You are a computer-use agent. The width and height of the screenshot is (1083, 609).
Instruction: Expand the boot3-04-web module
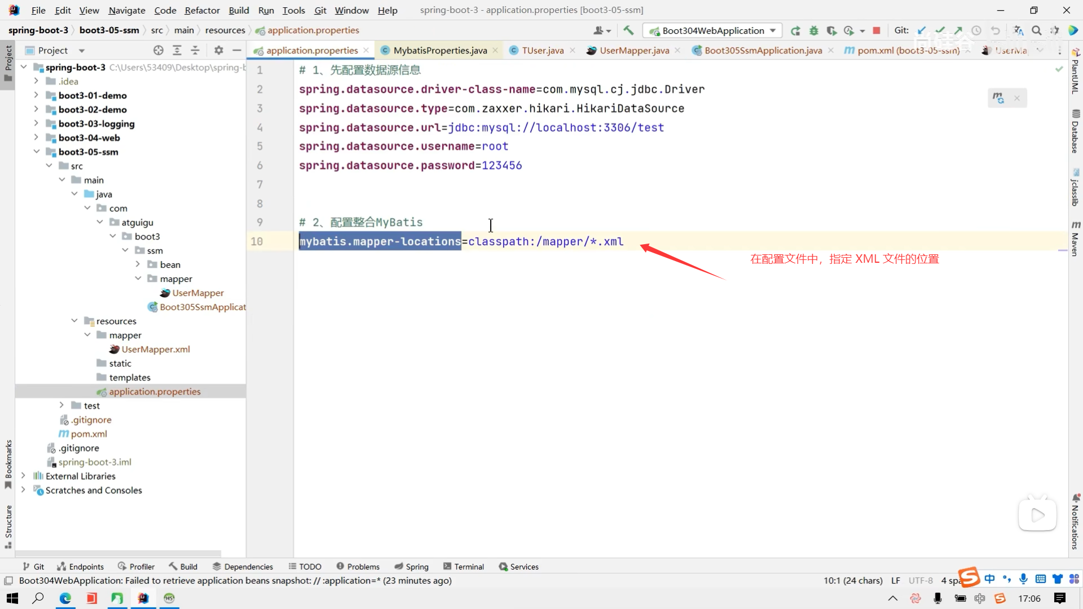[36, 138]
